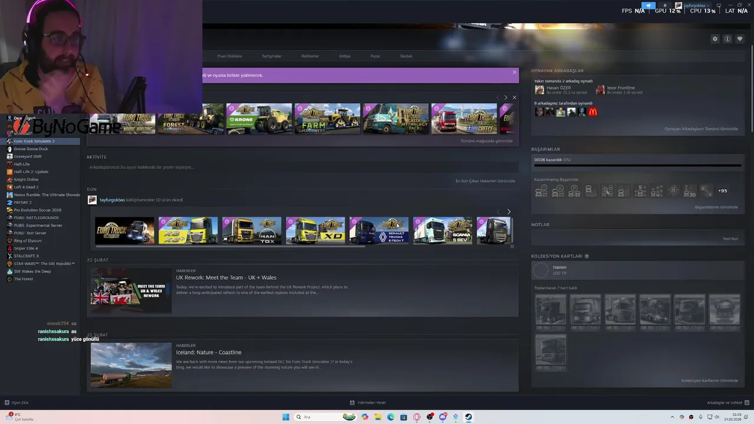Open the game info icon

pos(727,39)
